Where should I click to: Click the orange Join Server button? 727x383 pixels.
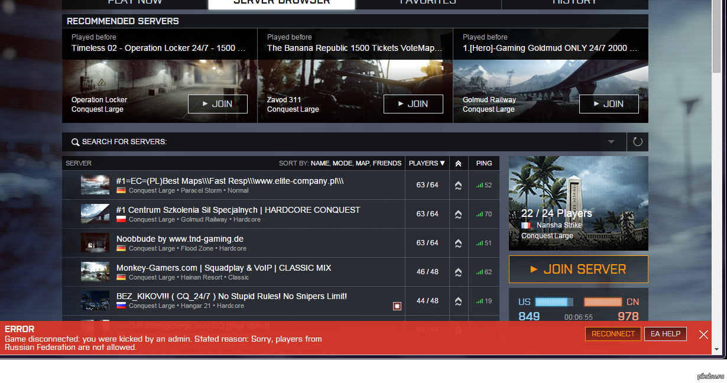tap(578, 270)
